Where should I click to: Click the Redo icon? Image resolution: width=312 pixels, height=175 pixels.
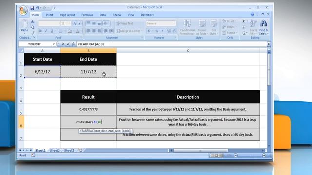45,8
